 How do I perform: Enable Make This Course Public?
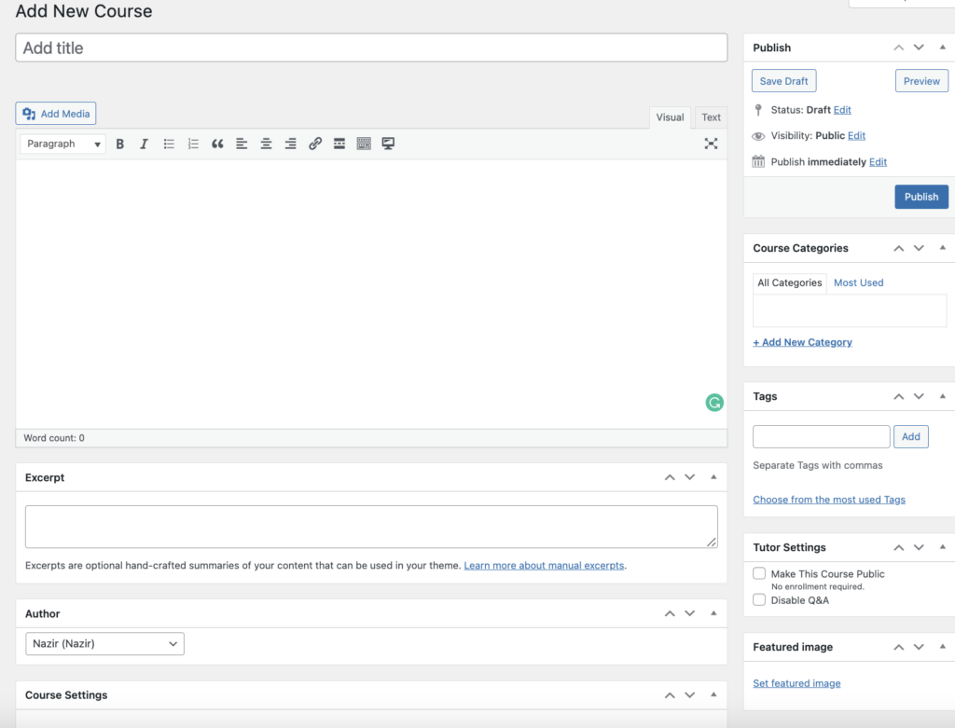(759, 573)
